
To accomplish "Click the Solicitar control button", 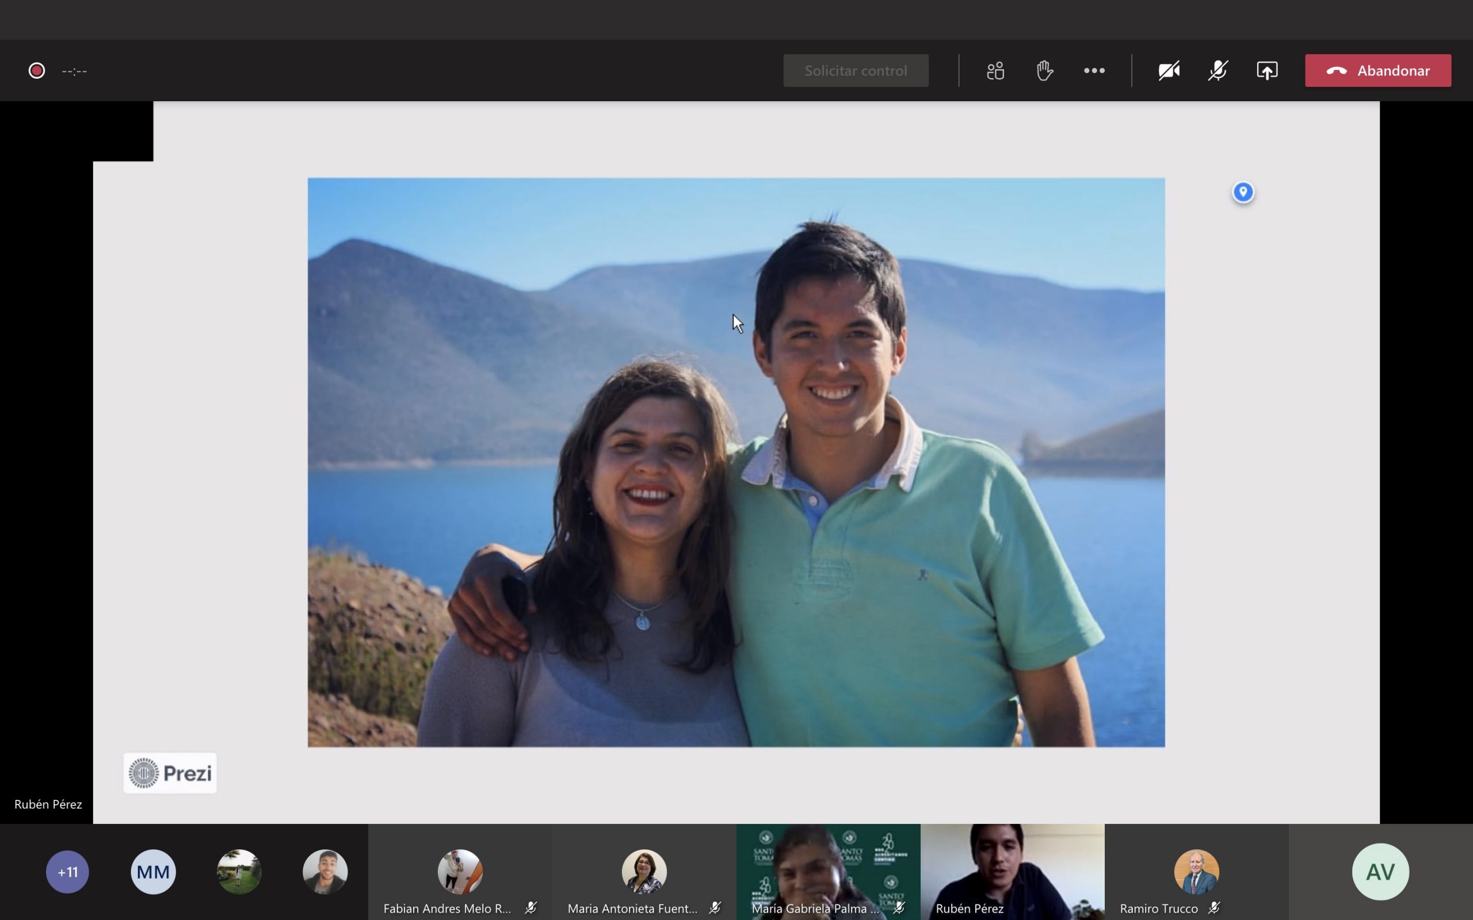I will point(855,71).
